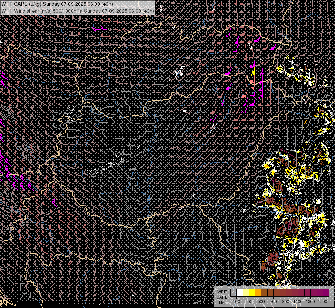335x308 pixels.
Task: Click the WRF CAPE title line
Action: pyautogui.click(x=57, y=4)
